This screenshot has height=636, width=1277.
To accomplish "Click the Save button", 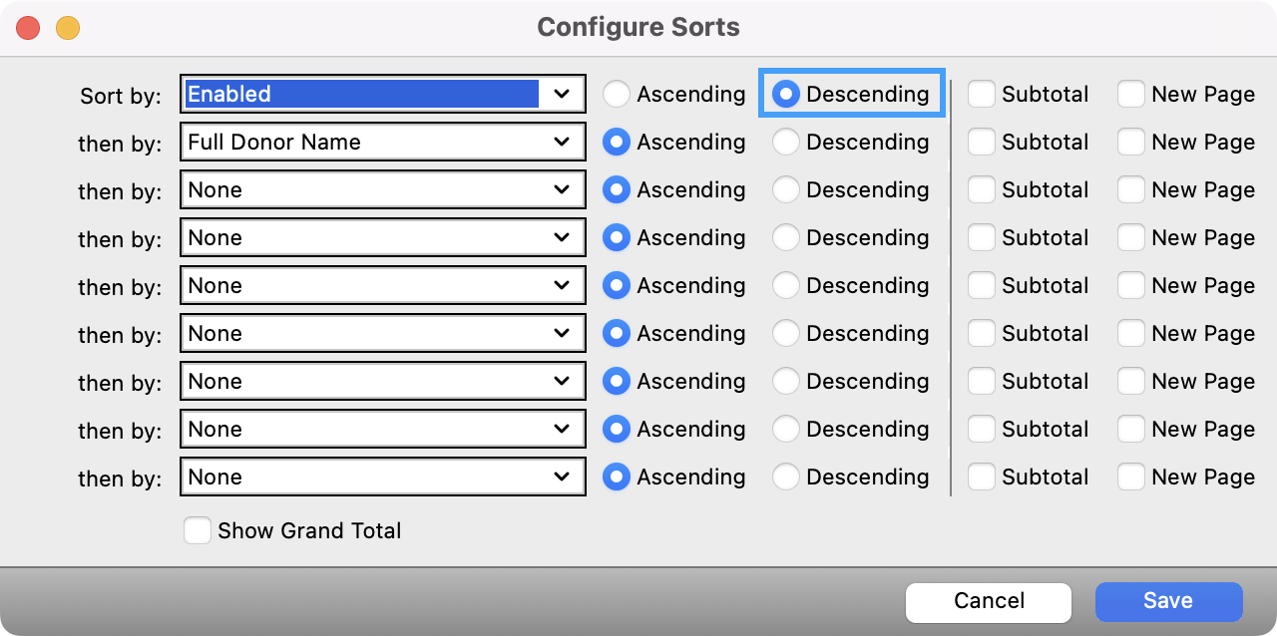I will [1168, 601].
